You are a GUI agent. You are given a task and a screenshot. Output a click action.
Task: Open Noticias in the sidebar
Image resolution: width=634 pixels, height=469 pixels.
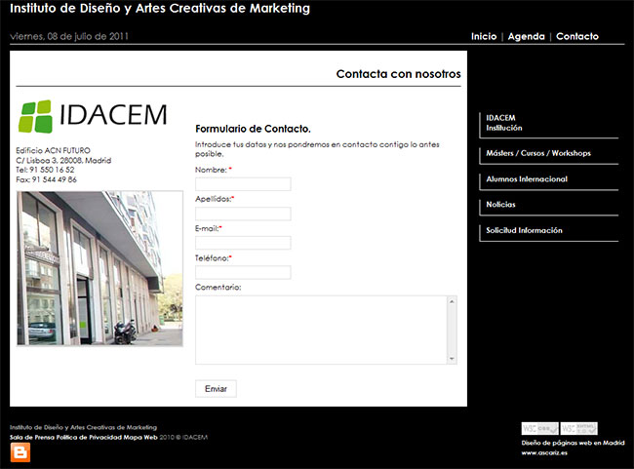[x=500, y=205]
